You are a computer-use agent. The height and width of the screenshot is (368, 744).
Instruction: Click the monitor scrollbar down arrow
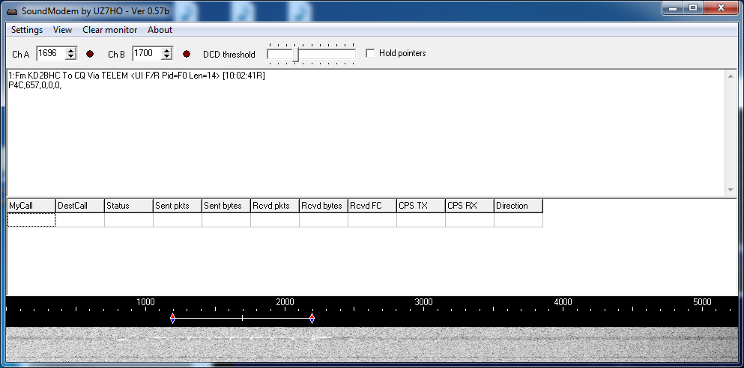(731, 190)
